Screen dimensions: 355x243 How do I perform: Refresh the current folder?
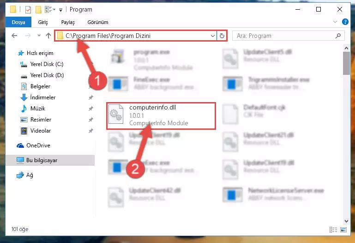point(222,36)
